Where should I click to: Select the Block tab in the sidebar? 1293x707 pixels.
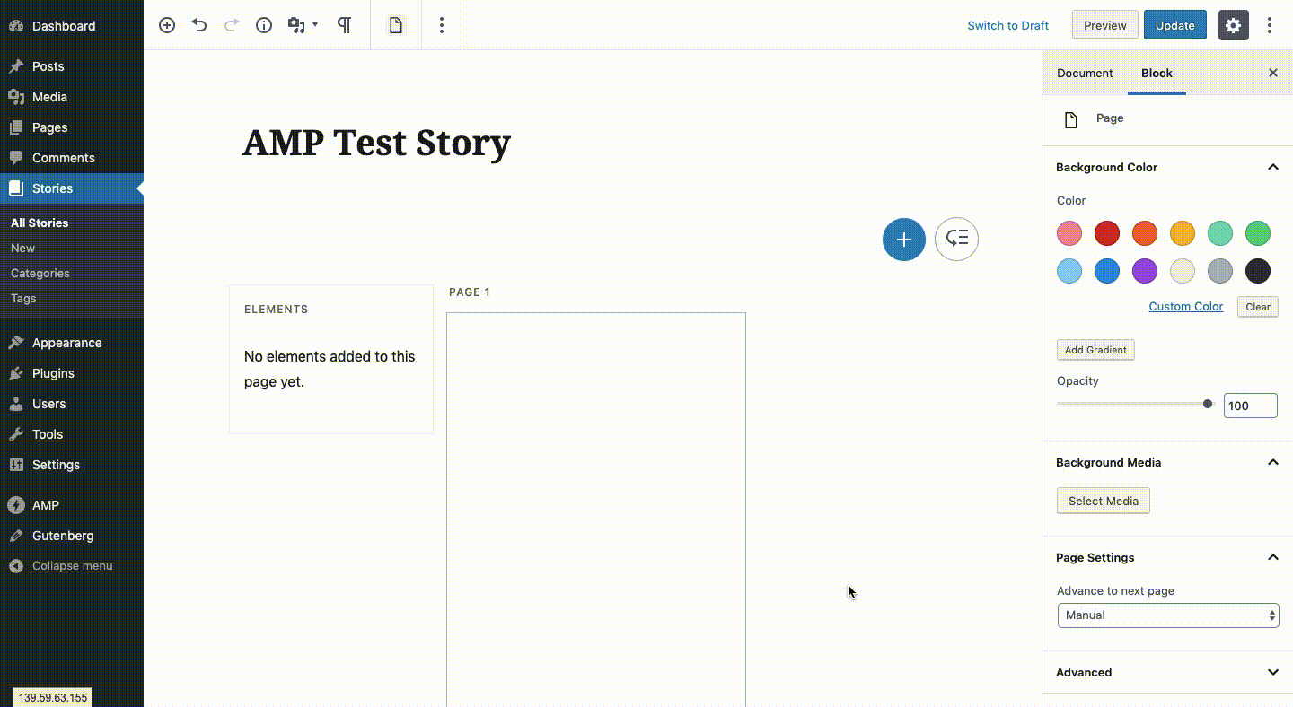1157,73
